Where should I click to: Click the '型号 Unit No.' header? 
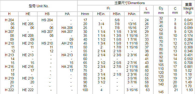tap(39, 6)
